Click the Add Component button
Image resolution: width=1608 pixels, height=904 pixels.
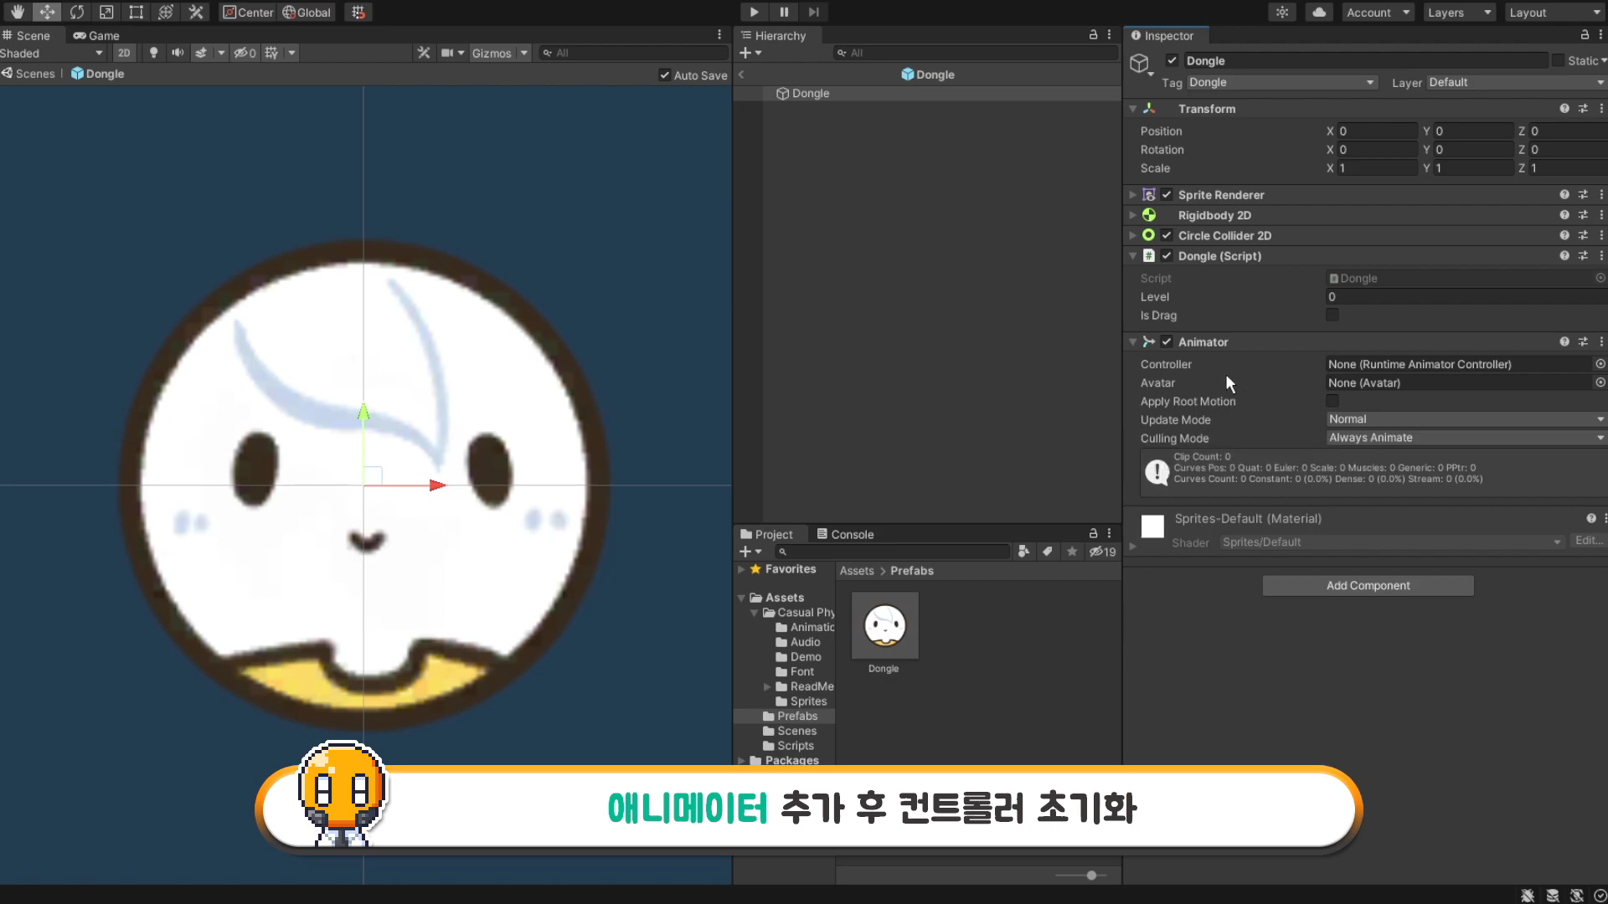pos(1368,585)
